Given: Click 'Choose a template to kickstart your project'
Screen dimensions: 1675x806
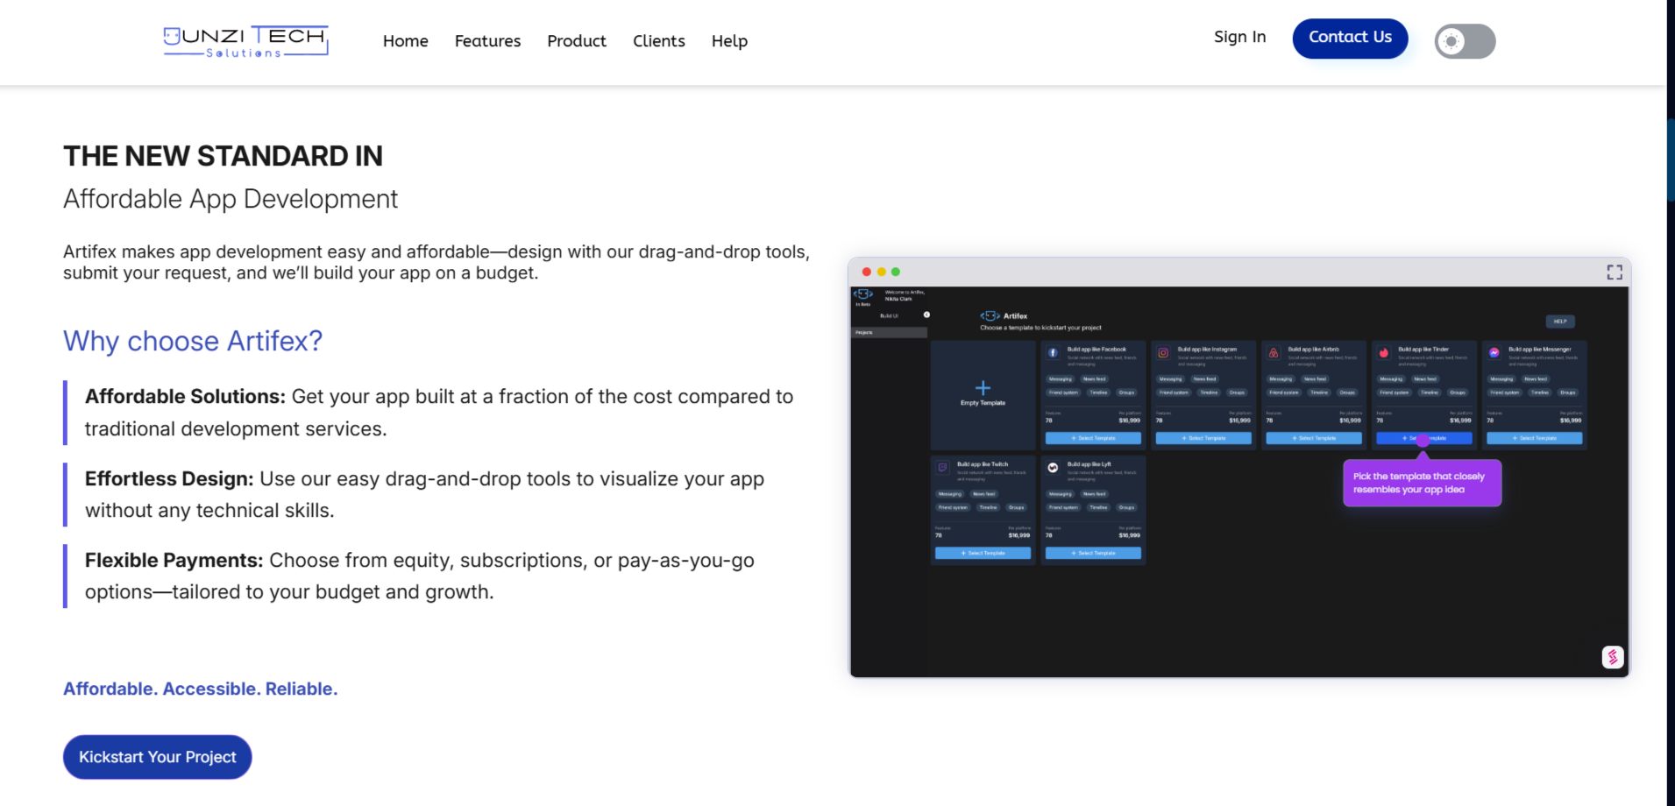Looking at the screenshot, I should 1040,328.
